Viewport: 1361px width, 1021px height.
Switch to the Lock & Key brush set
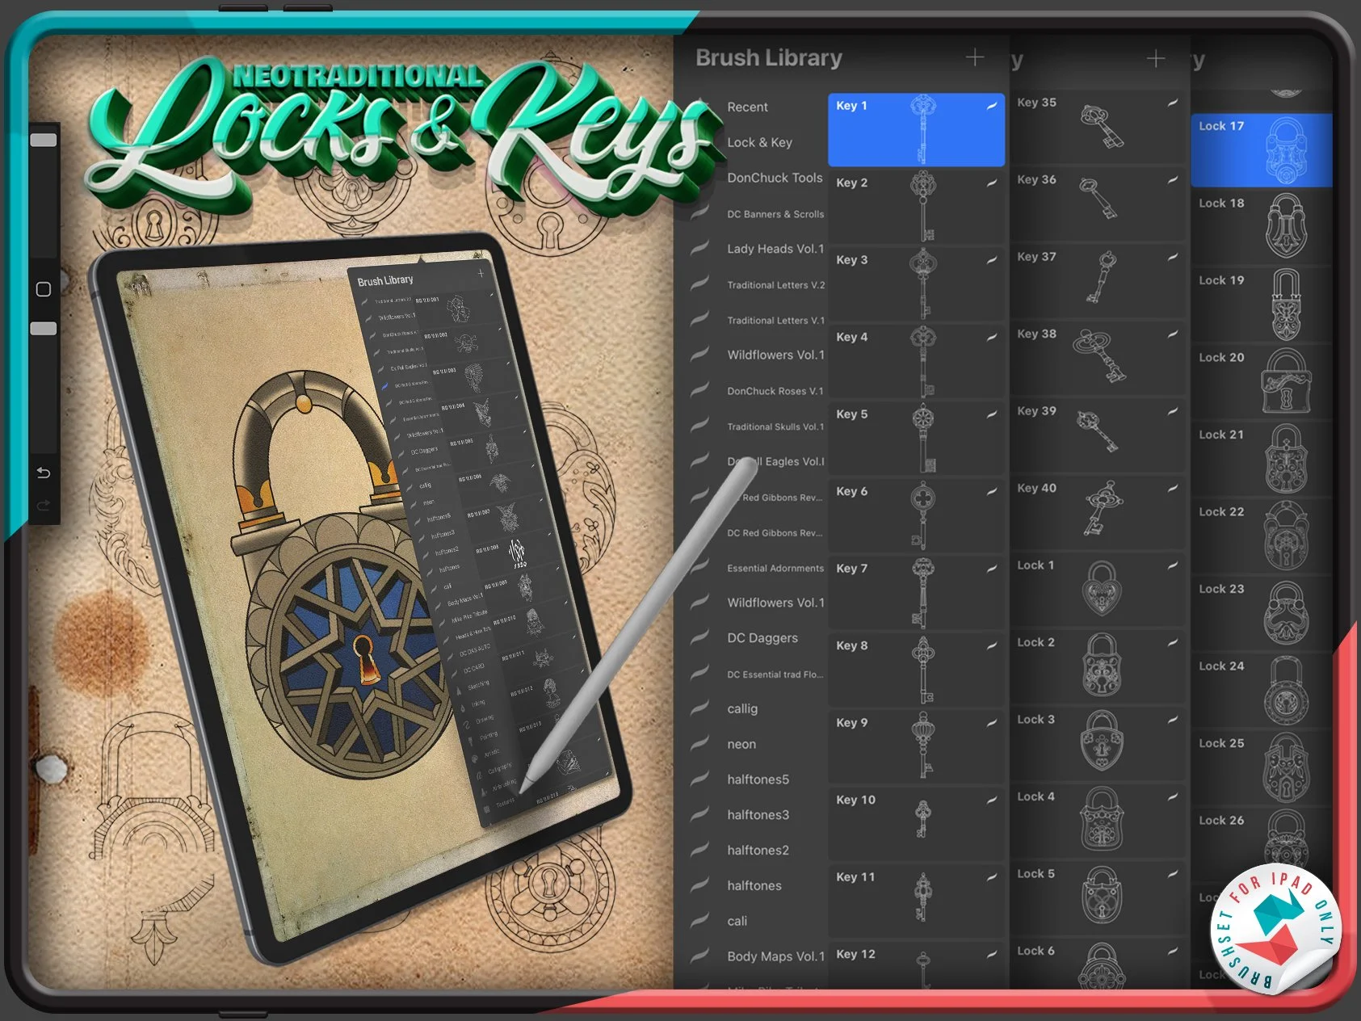759,142
